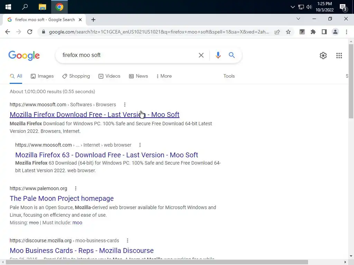
Task: Open the notification center icon
Action: click(343, 7)
